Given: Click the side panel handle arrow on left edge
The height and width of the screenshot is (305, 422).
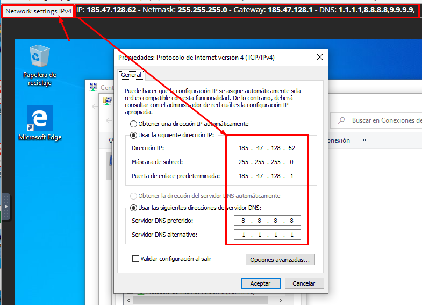Looking at the screenshot, I should (6, 207).
